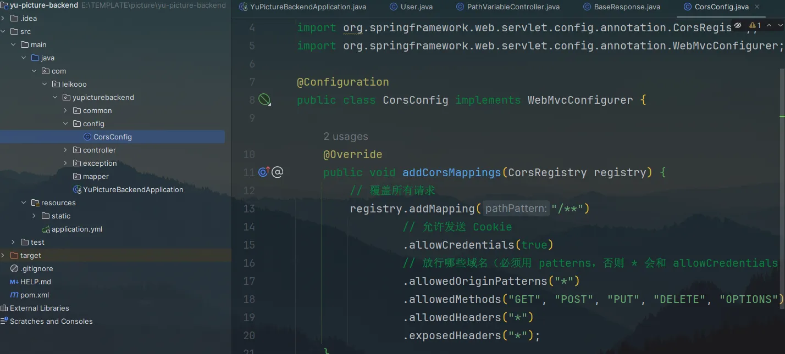Toggle the reader mode eye icon in editor
The image size is (785, 354).
coord(738,25)
